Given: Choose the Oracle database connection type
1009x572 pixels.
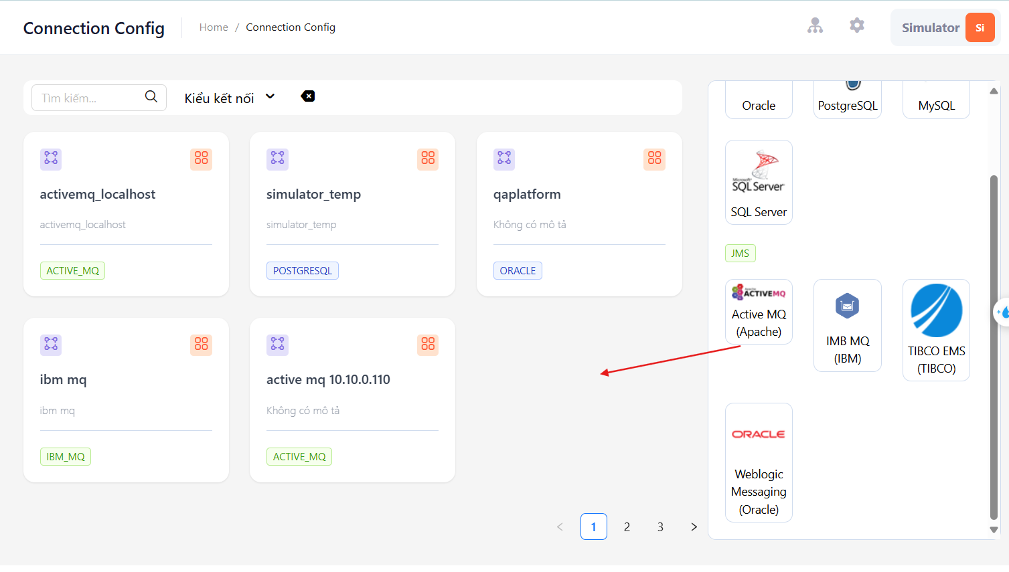Looking at the screenshot, I should (x=759, y=100).
